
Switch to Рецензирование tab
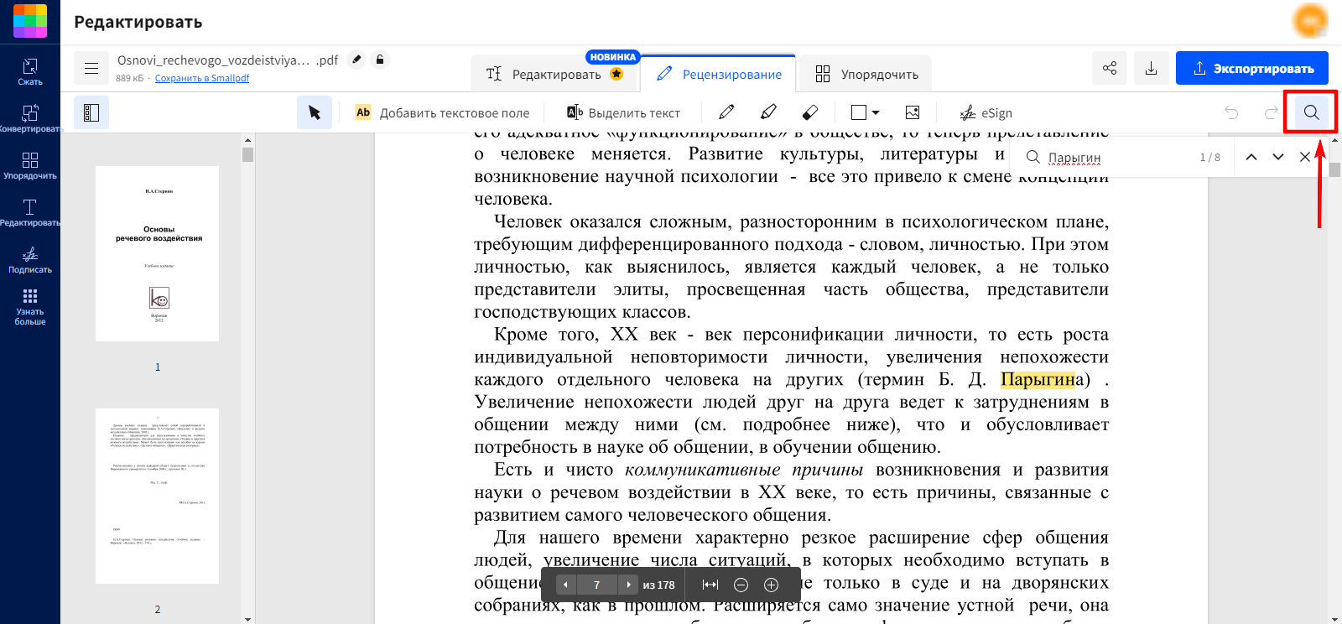coord(719,74)
